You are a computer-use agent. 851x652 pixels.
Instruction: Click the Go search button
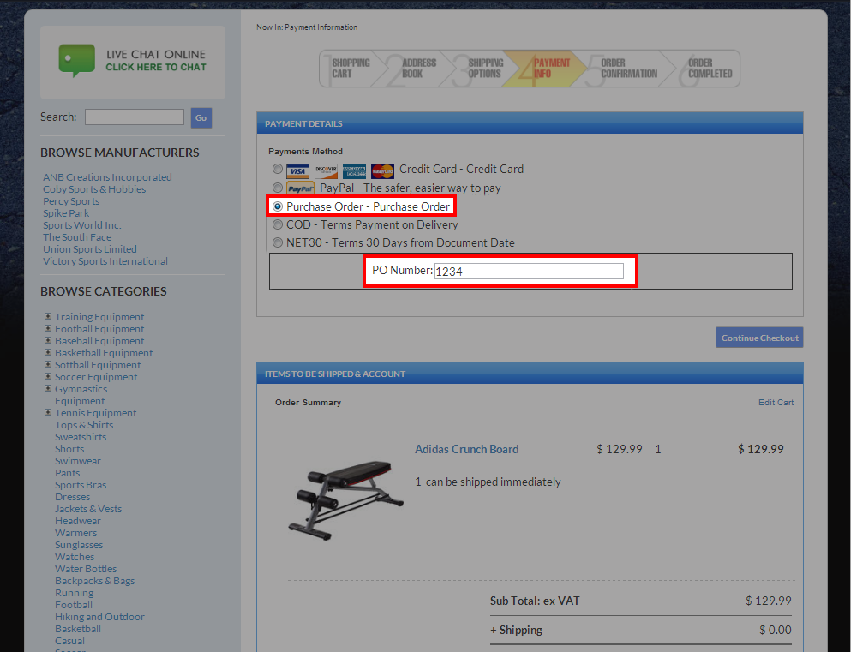(x=201, y=118)
